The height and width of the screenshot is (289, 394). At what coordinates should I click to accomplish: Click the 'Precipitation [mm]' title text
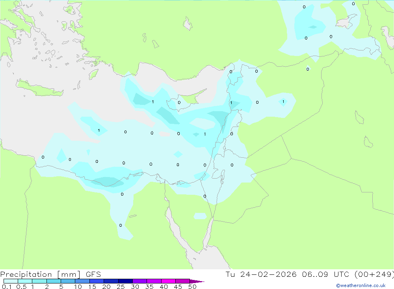41,274
